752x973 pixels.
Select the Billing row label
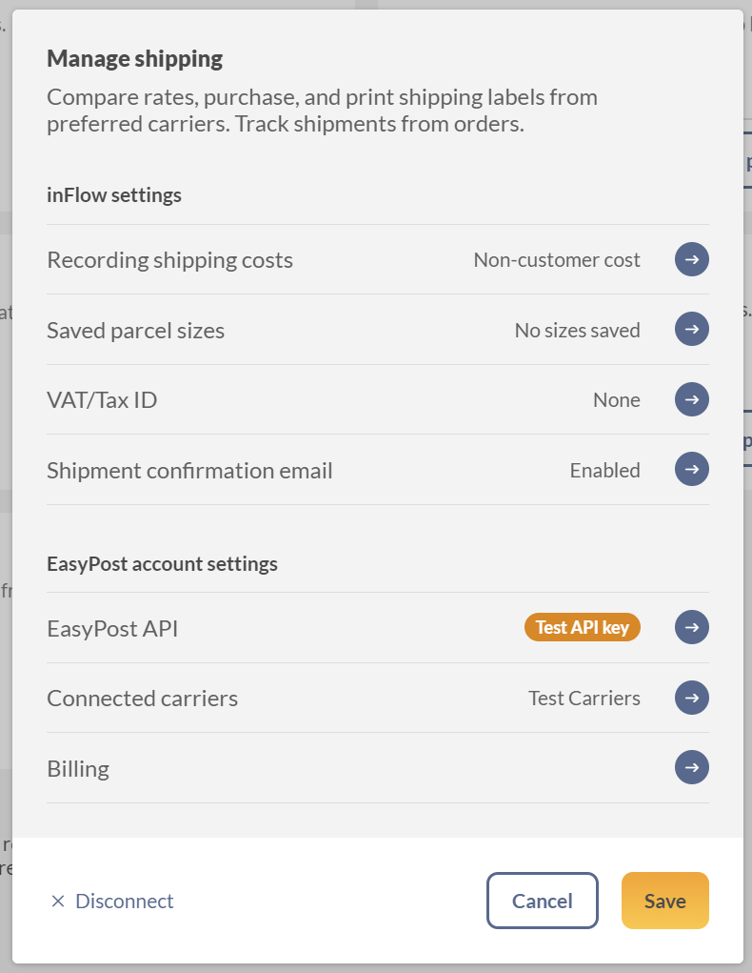(x=78, y=769)
